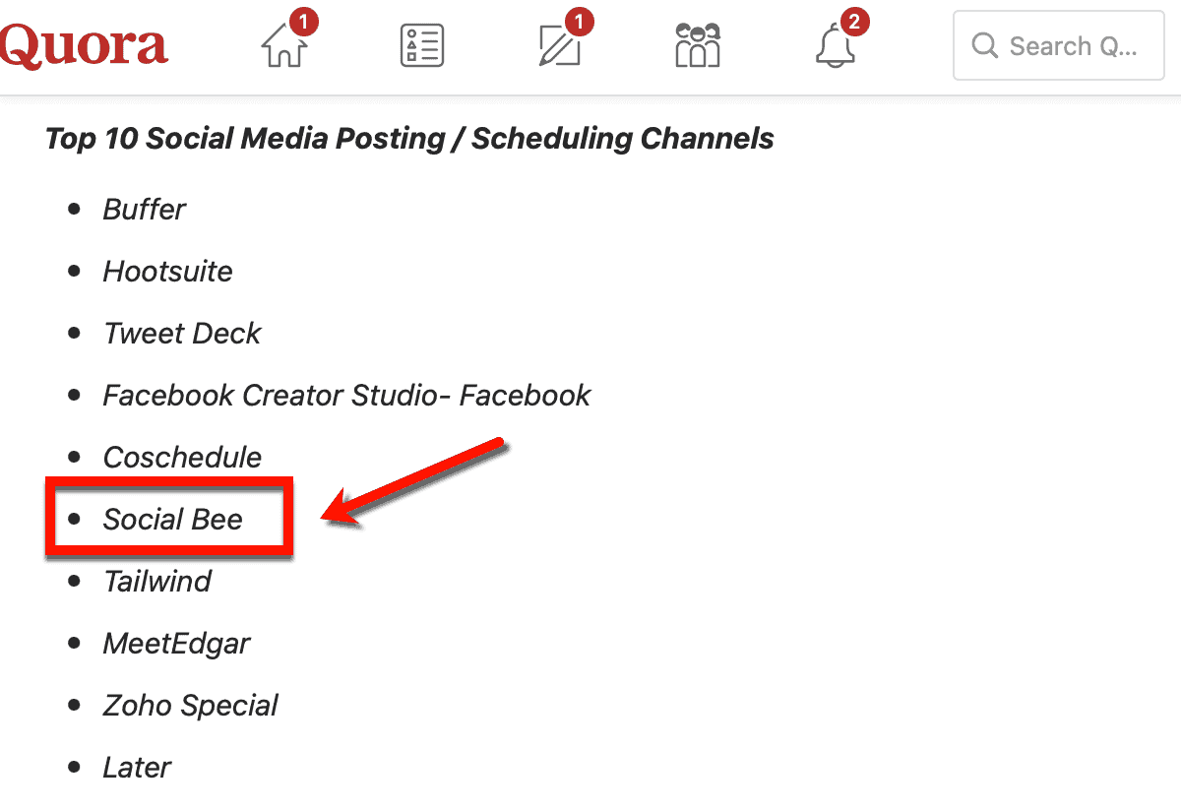
Task: Open the Notifications bell
Action: pos(835,47)
